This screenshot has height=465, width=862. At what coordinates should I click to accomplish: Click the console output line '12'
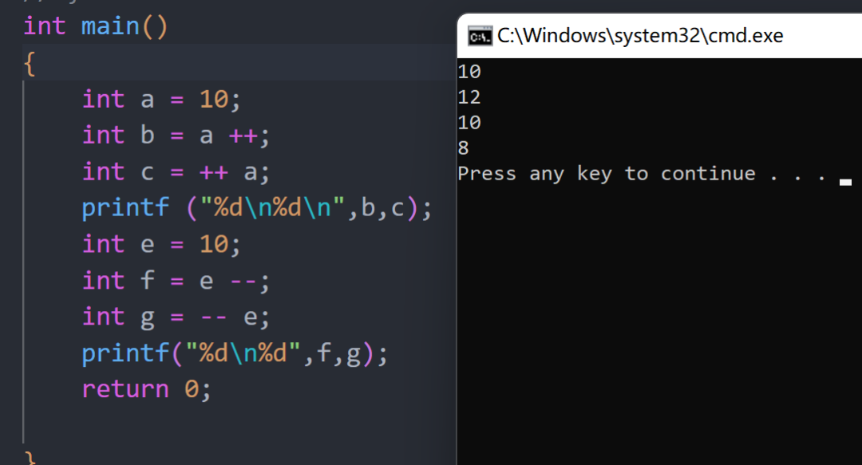[x=469, y=97]
